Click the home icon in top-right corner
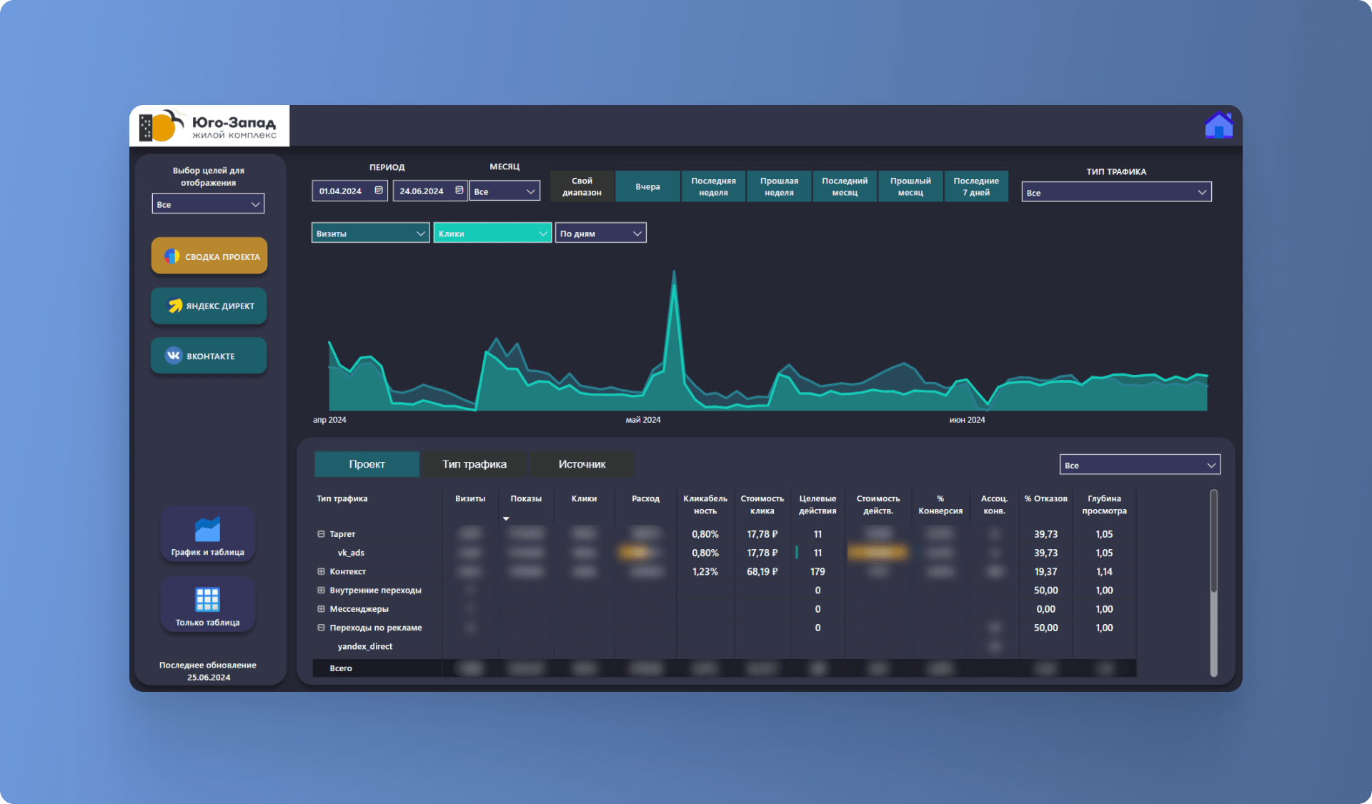The image size is (1372, 804). click(1218, 126)
